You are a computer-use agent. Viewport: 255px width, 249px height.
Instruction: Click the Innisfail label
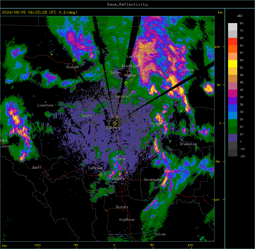[x=123, y=96]
